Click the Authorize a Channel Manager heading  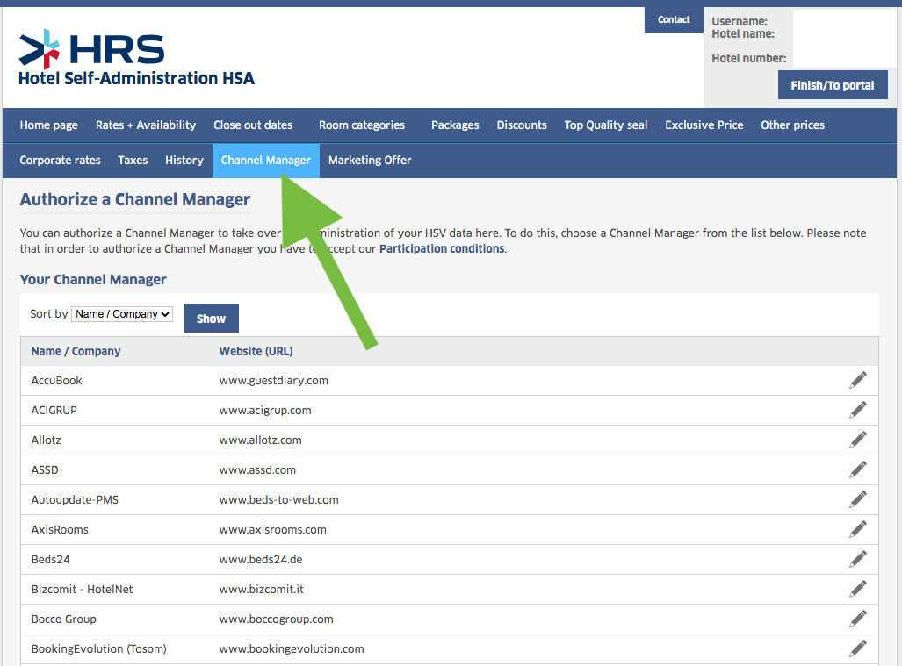135,199
